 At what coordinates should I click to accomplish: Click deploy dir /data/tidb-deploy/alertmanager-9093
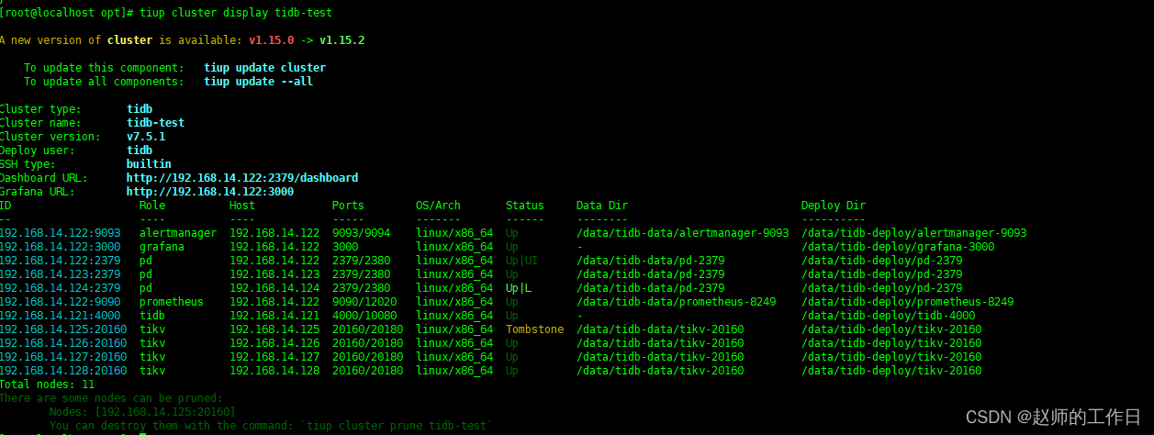[x=913, y=233]
